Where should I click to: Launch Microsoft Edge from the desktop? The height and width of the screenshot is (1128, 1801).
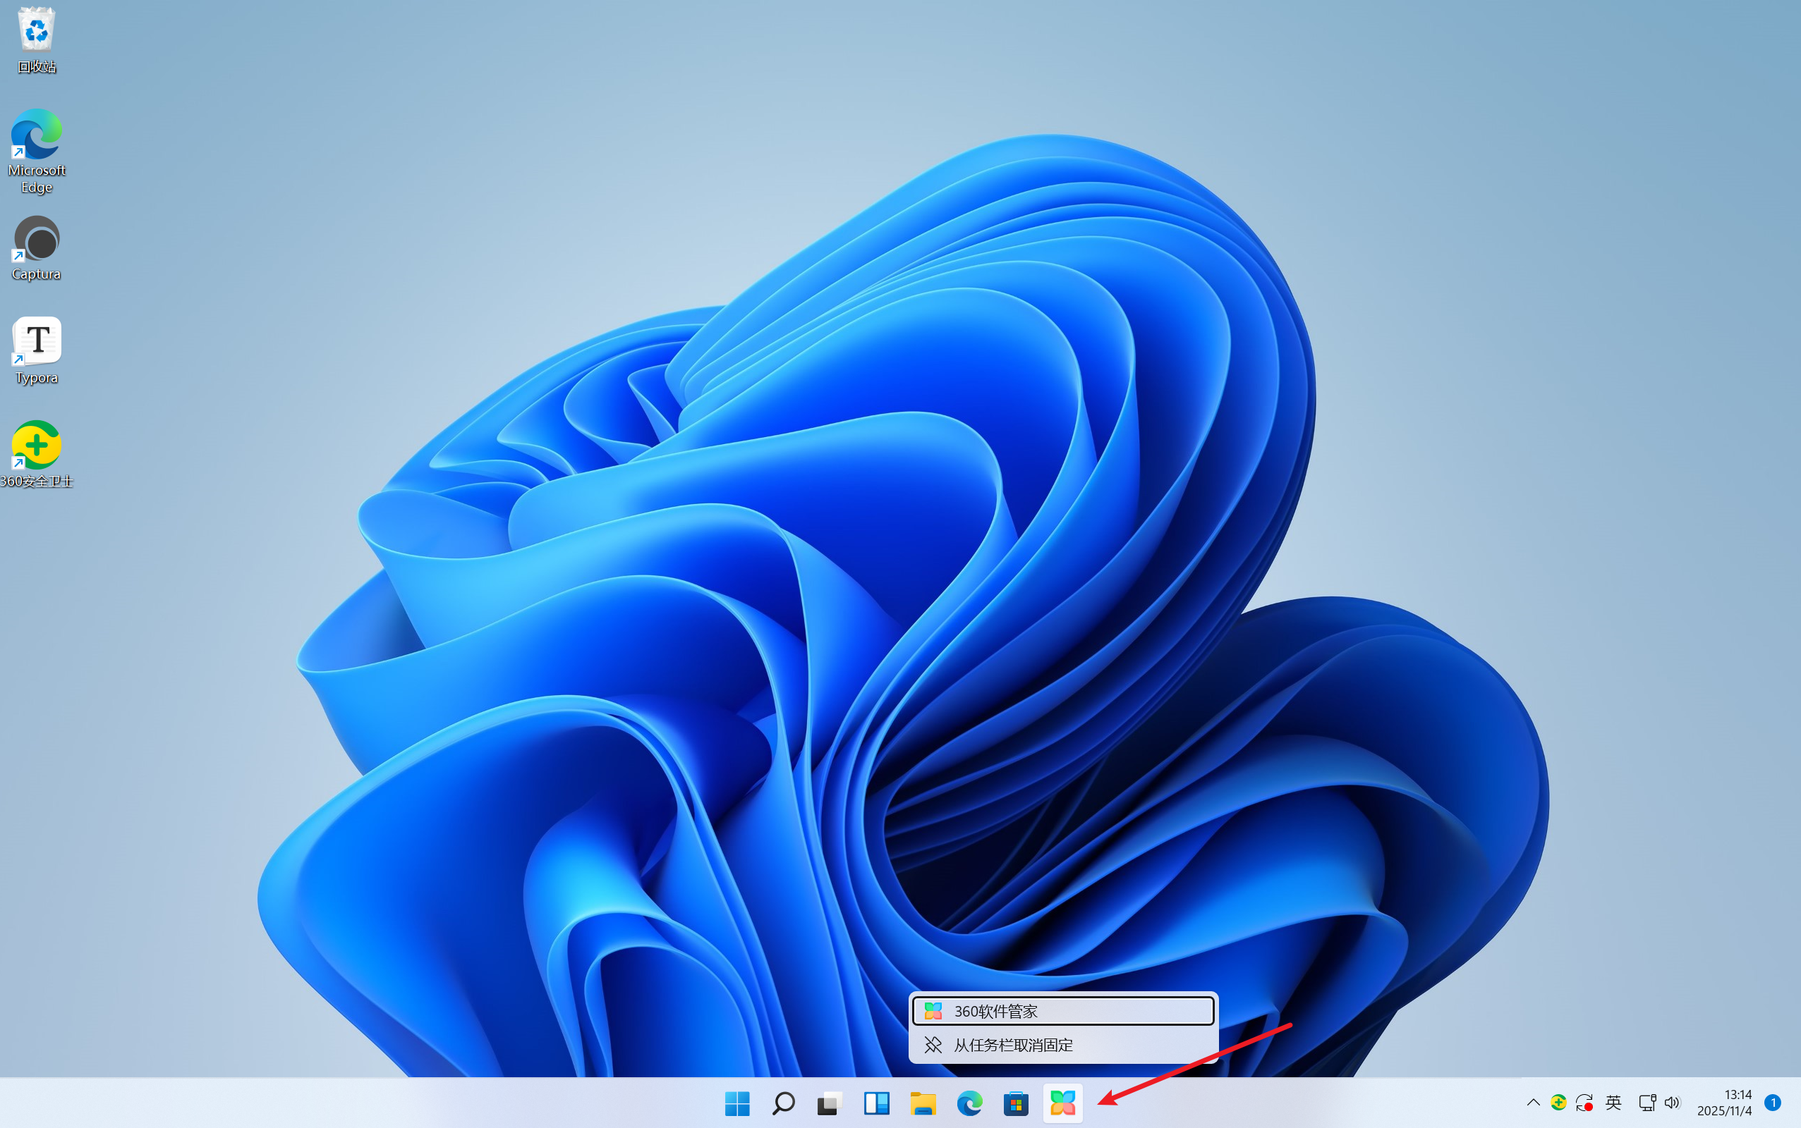tap(35, 137)
